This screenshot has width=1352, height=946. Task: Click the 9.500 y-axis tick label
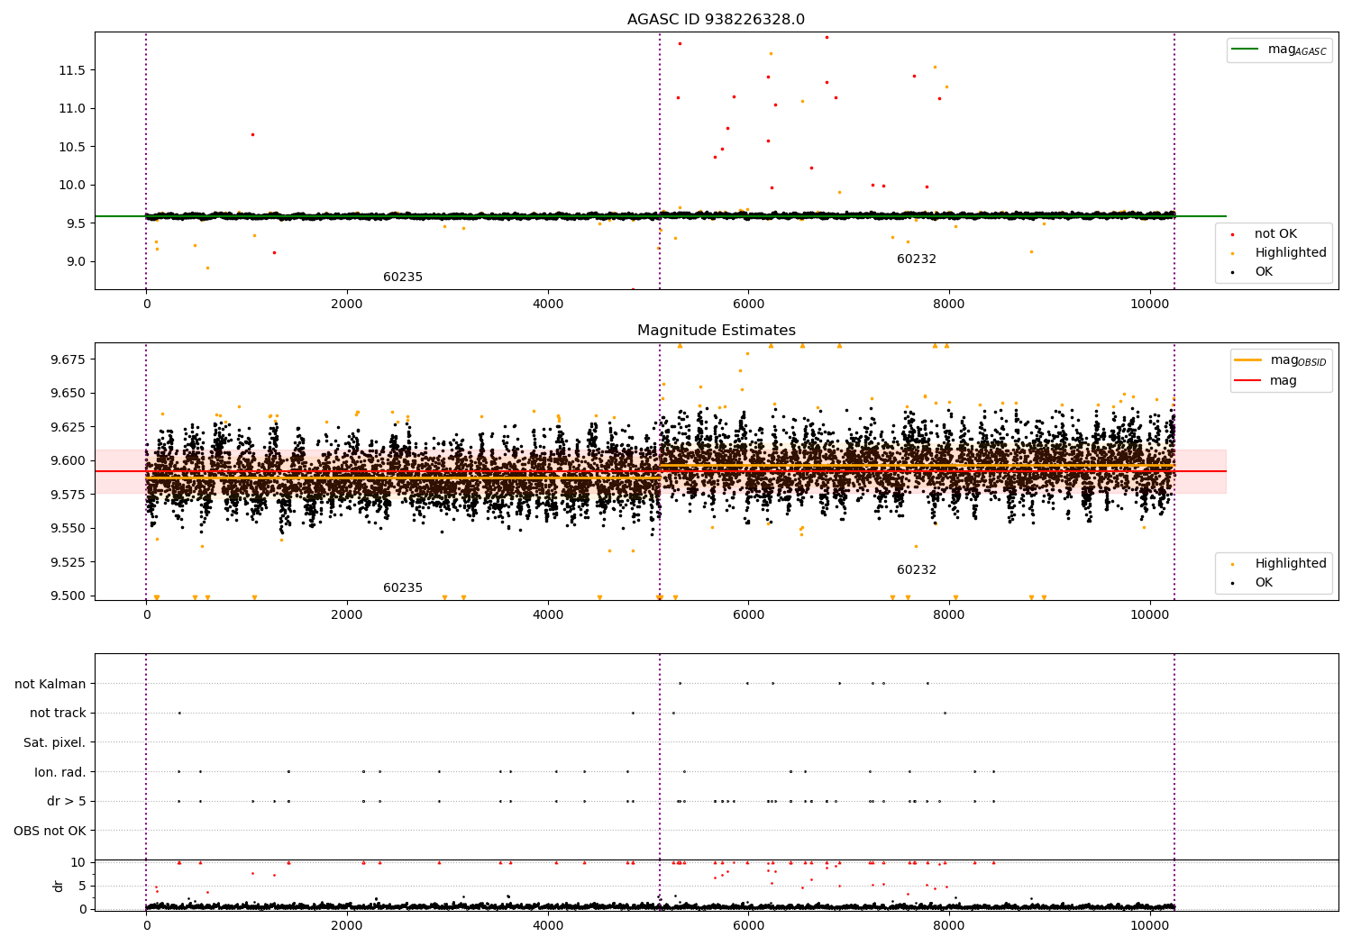point(69,596)
